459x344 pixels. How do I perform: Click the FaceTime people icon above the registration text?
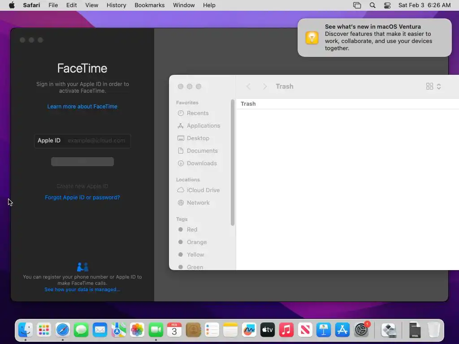pos(82,267)
